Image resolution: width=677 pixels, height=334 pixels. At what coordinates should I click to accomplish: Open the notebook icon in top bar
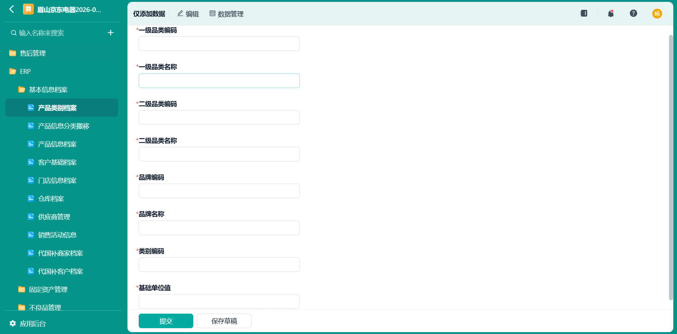pos(584,13)
